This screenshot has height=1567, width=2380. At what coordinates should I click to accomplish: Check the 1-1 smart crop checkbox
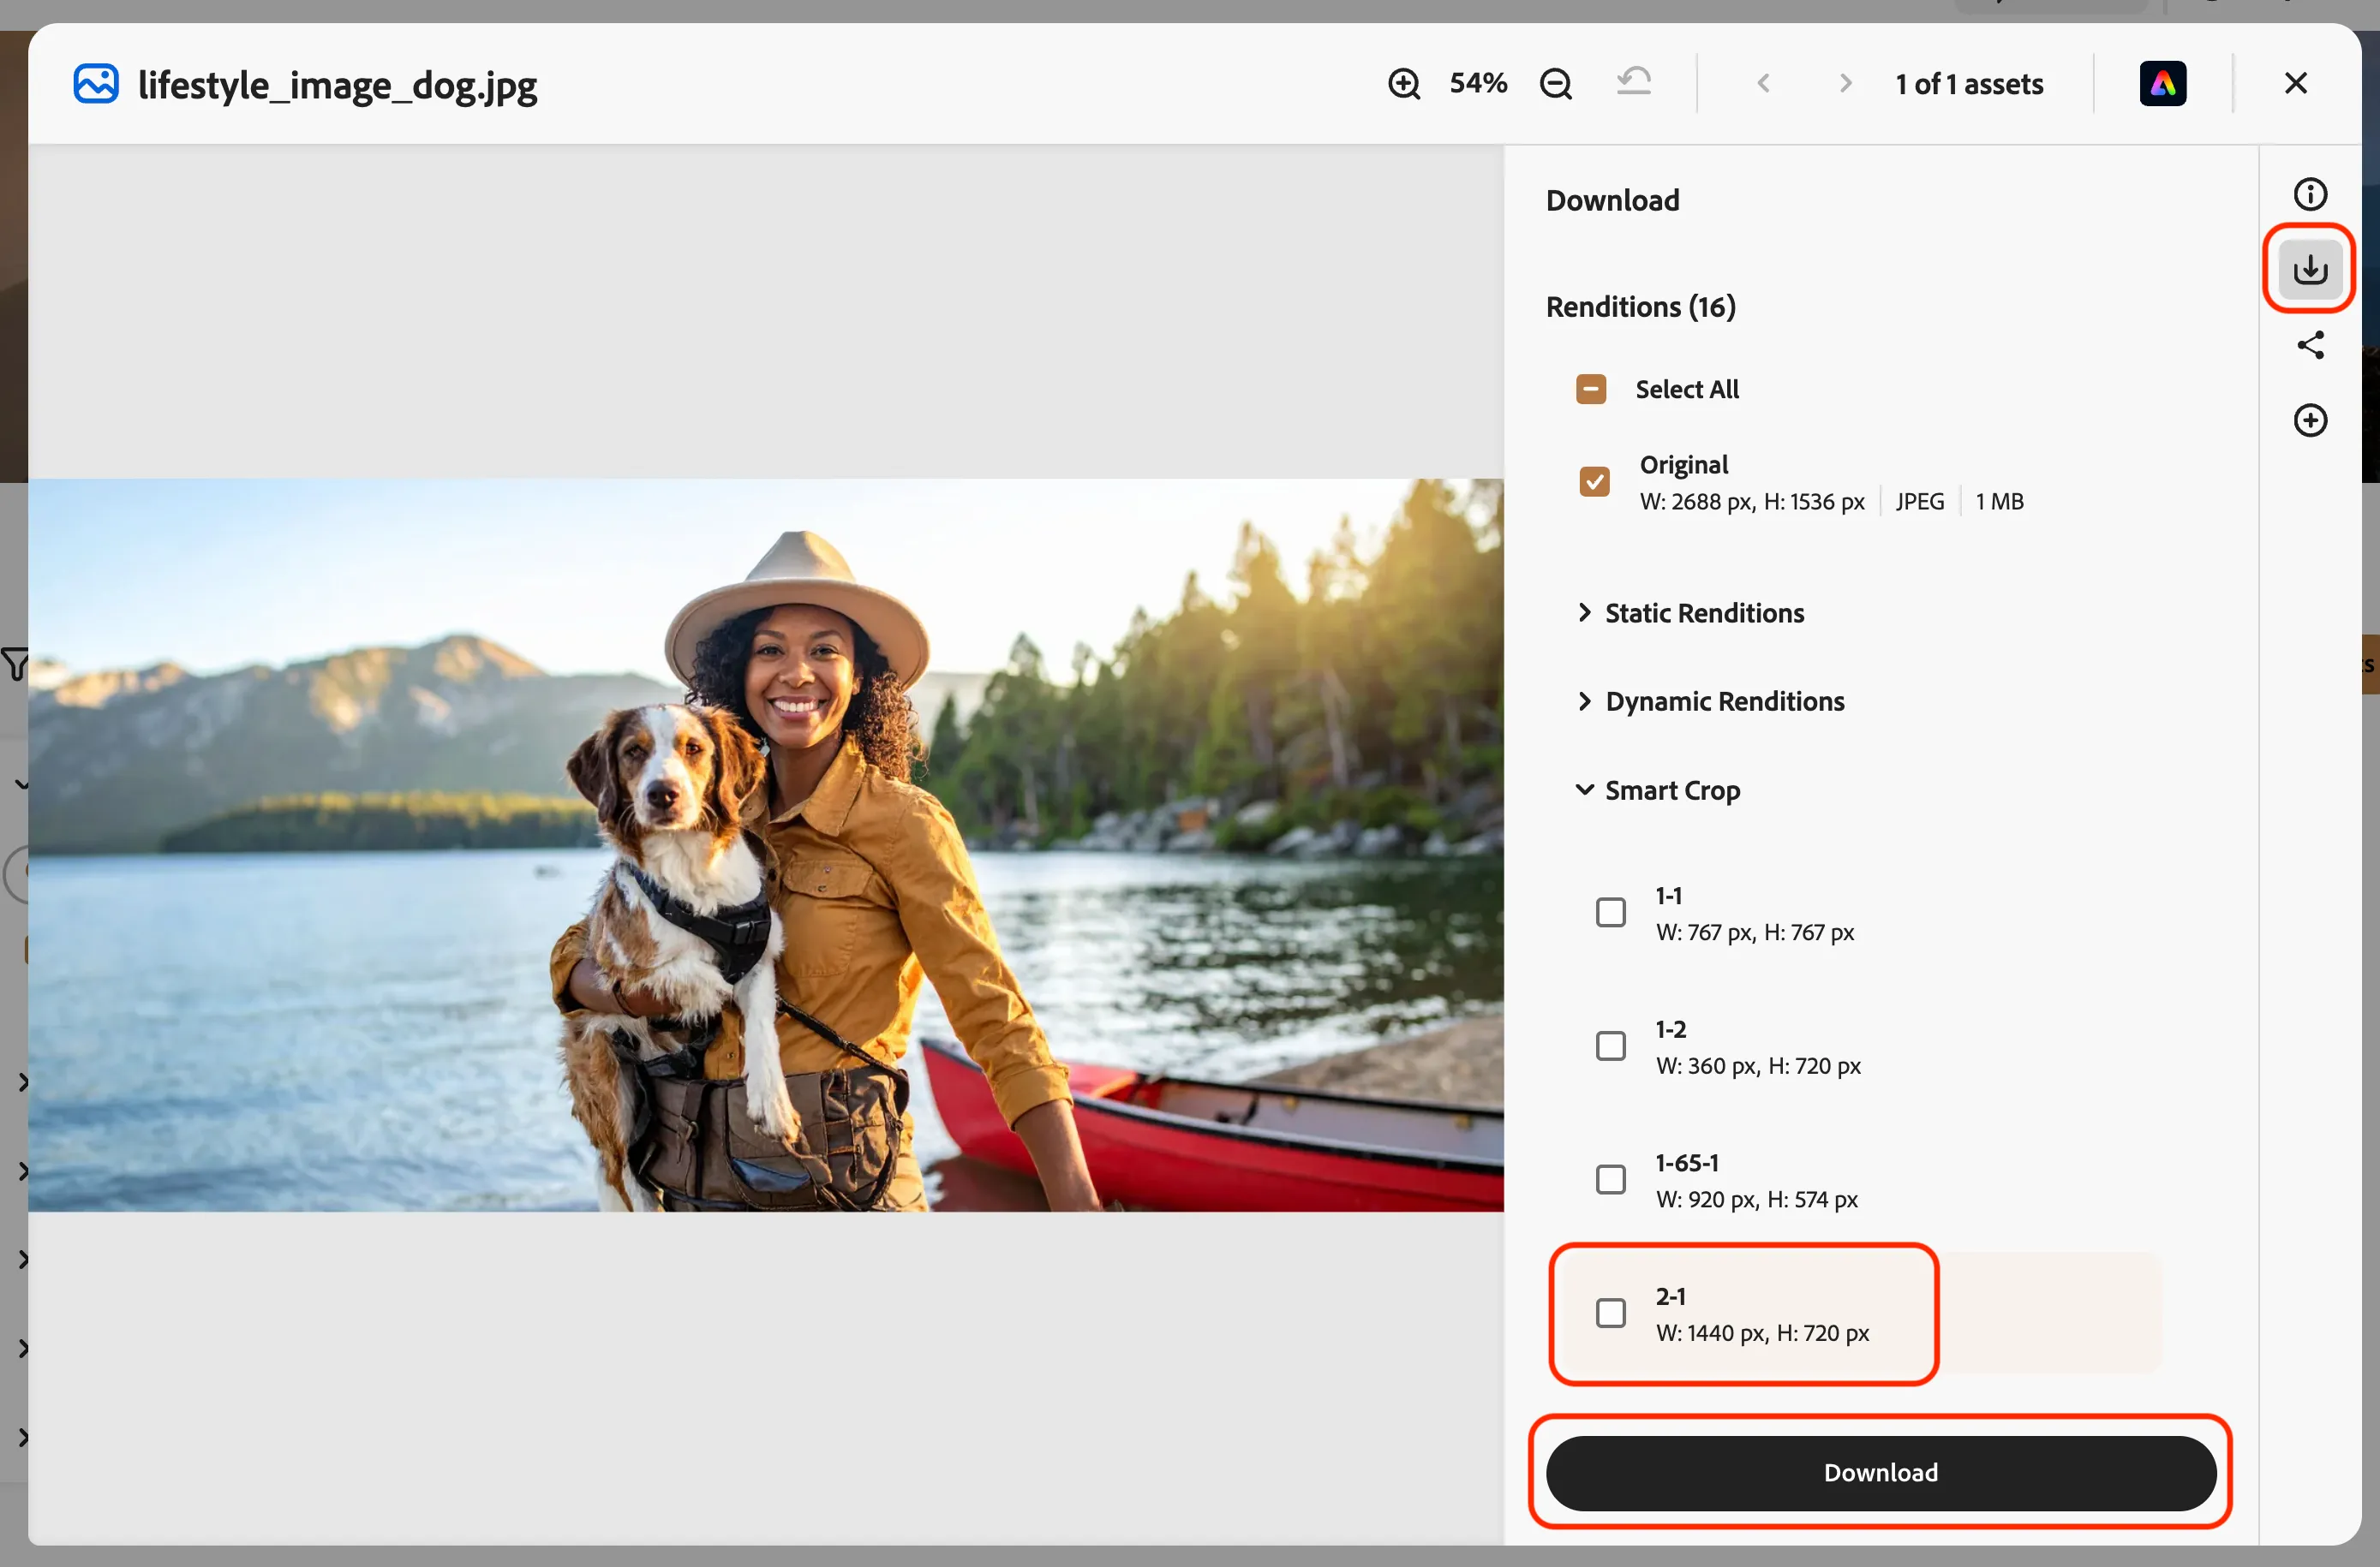[x=1610, y=913]
